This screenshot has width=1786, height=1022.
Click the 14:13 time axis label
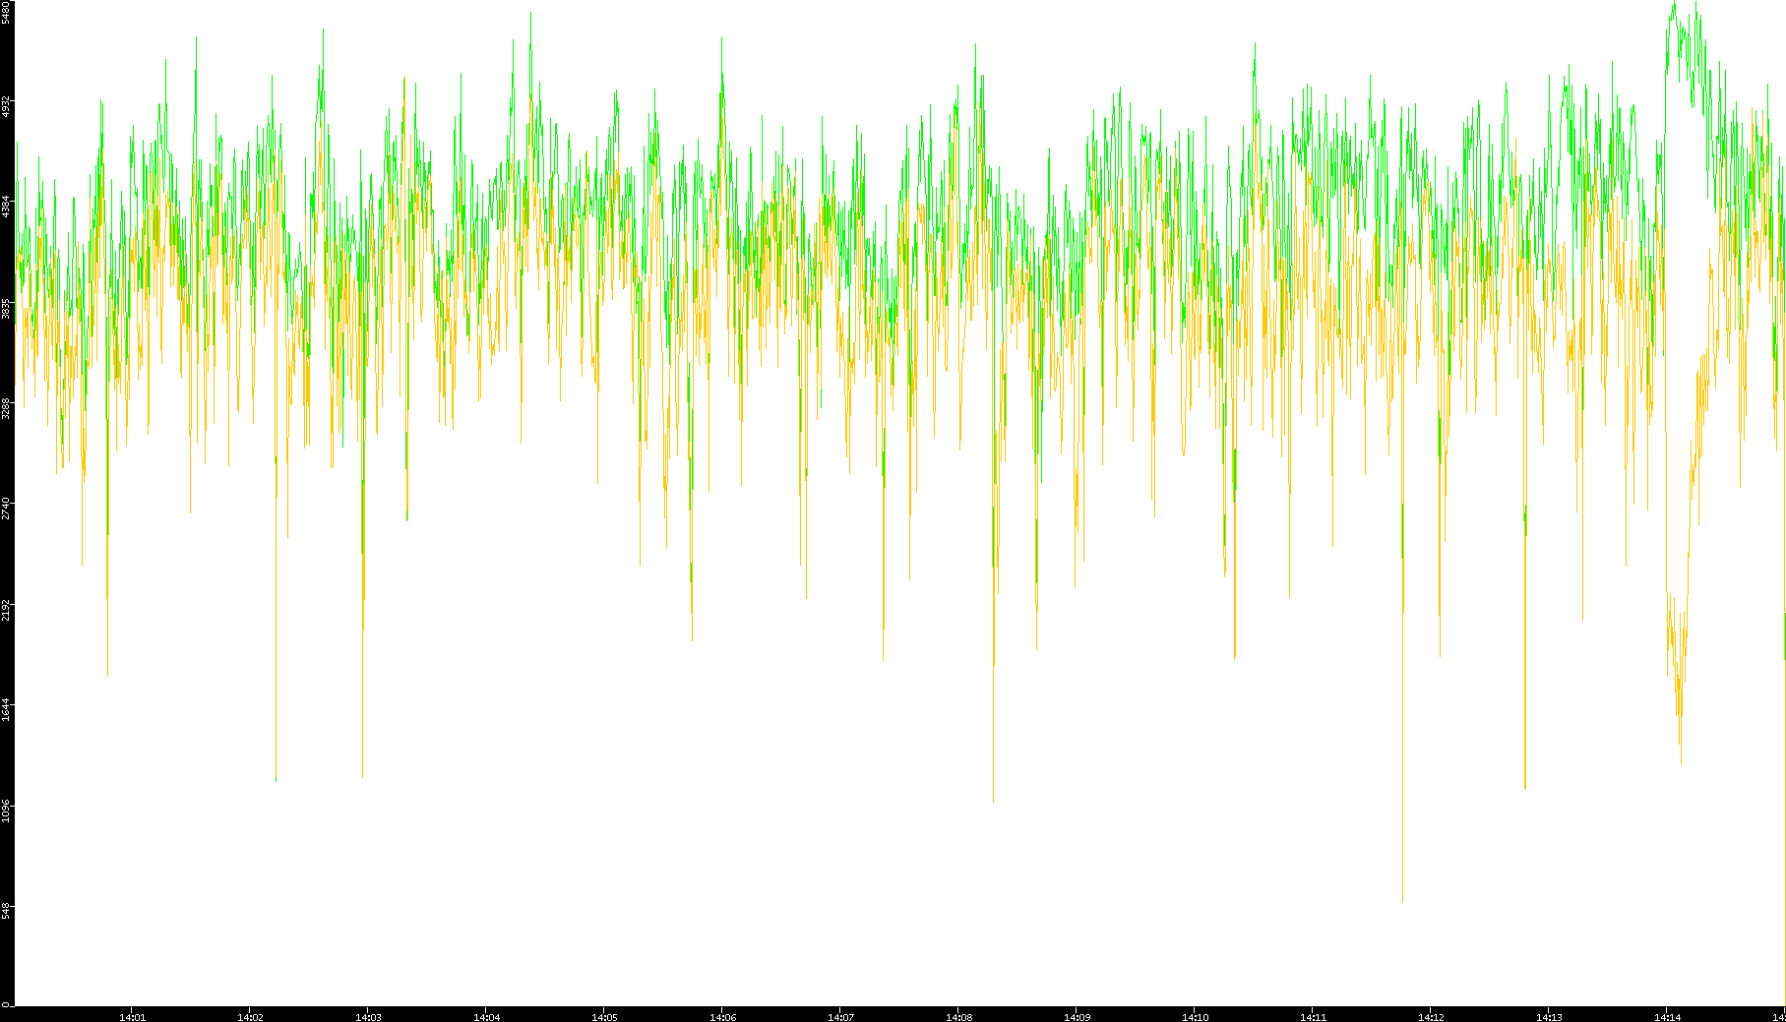[x=1549, y=1017]
